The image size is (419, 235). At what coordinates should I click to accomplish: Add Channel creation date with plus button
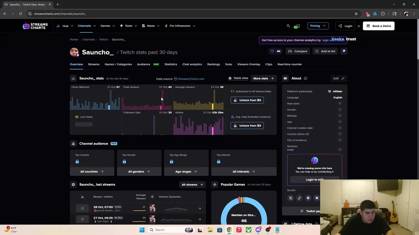[340, 128]
